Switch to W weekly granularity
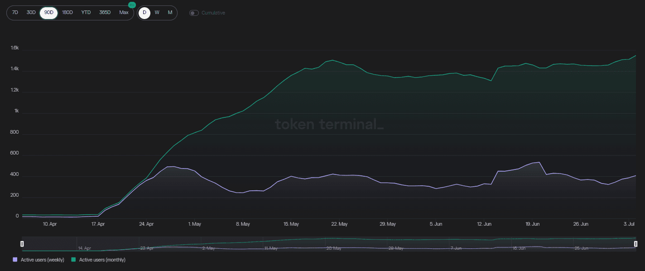 [x=157, y=13]
